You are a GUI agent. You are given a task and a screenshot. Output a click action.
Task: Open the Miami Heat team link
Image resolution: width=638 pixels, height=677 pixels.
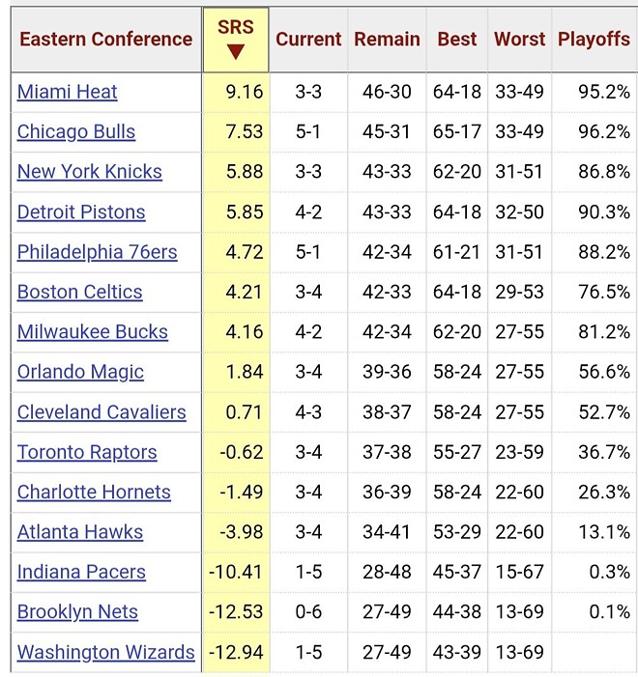click(x=67, y=92)
